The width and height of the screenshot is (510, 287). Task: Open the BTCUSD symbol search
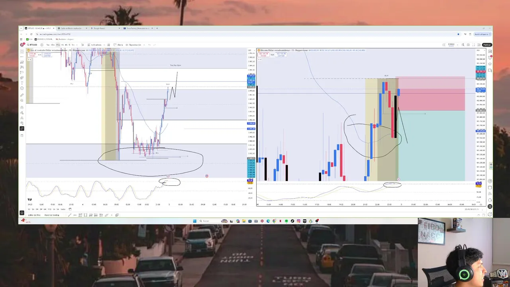[33, 45]
